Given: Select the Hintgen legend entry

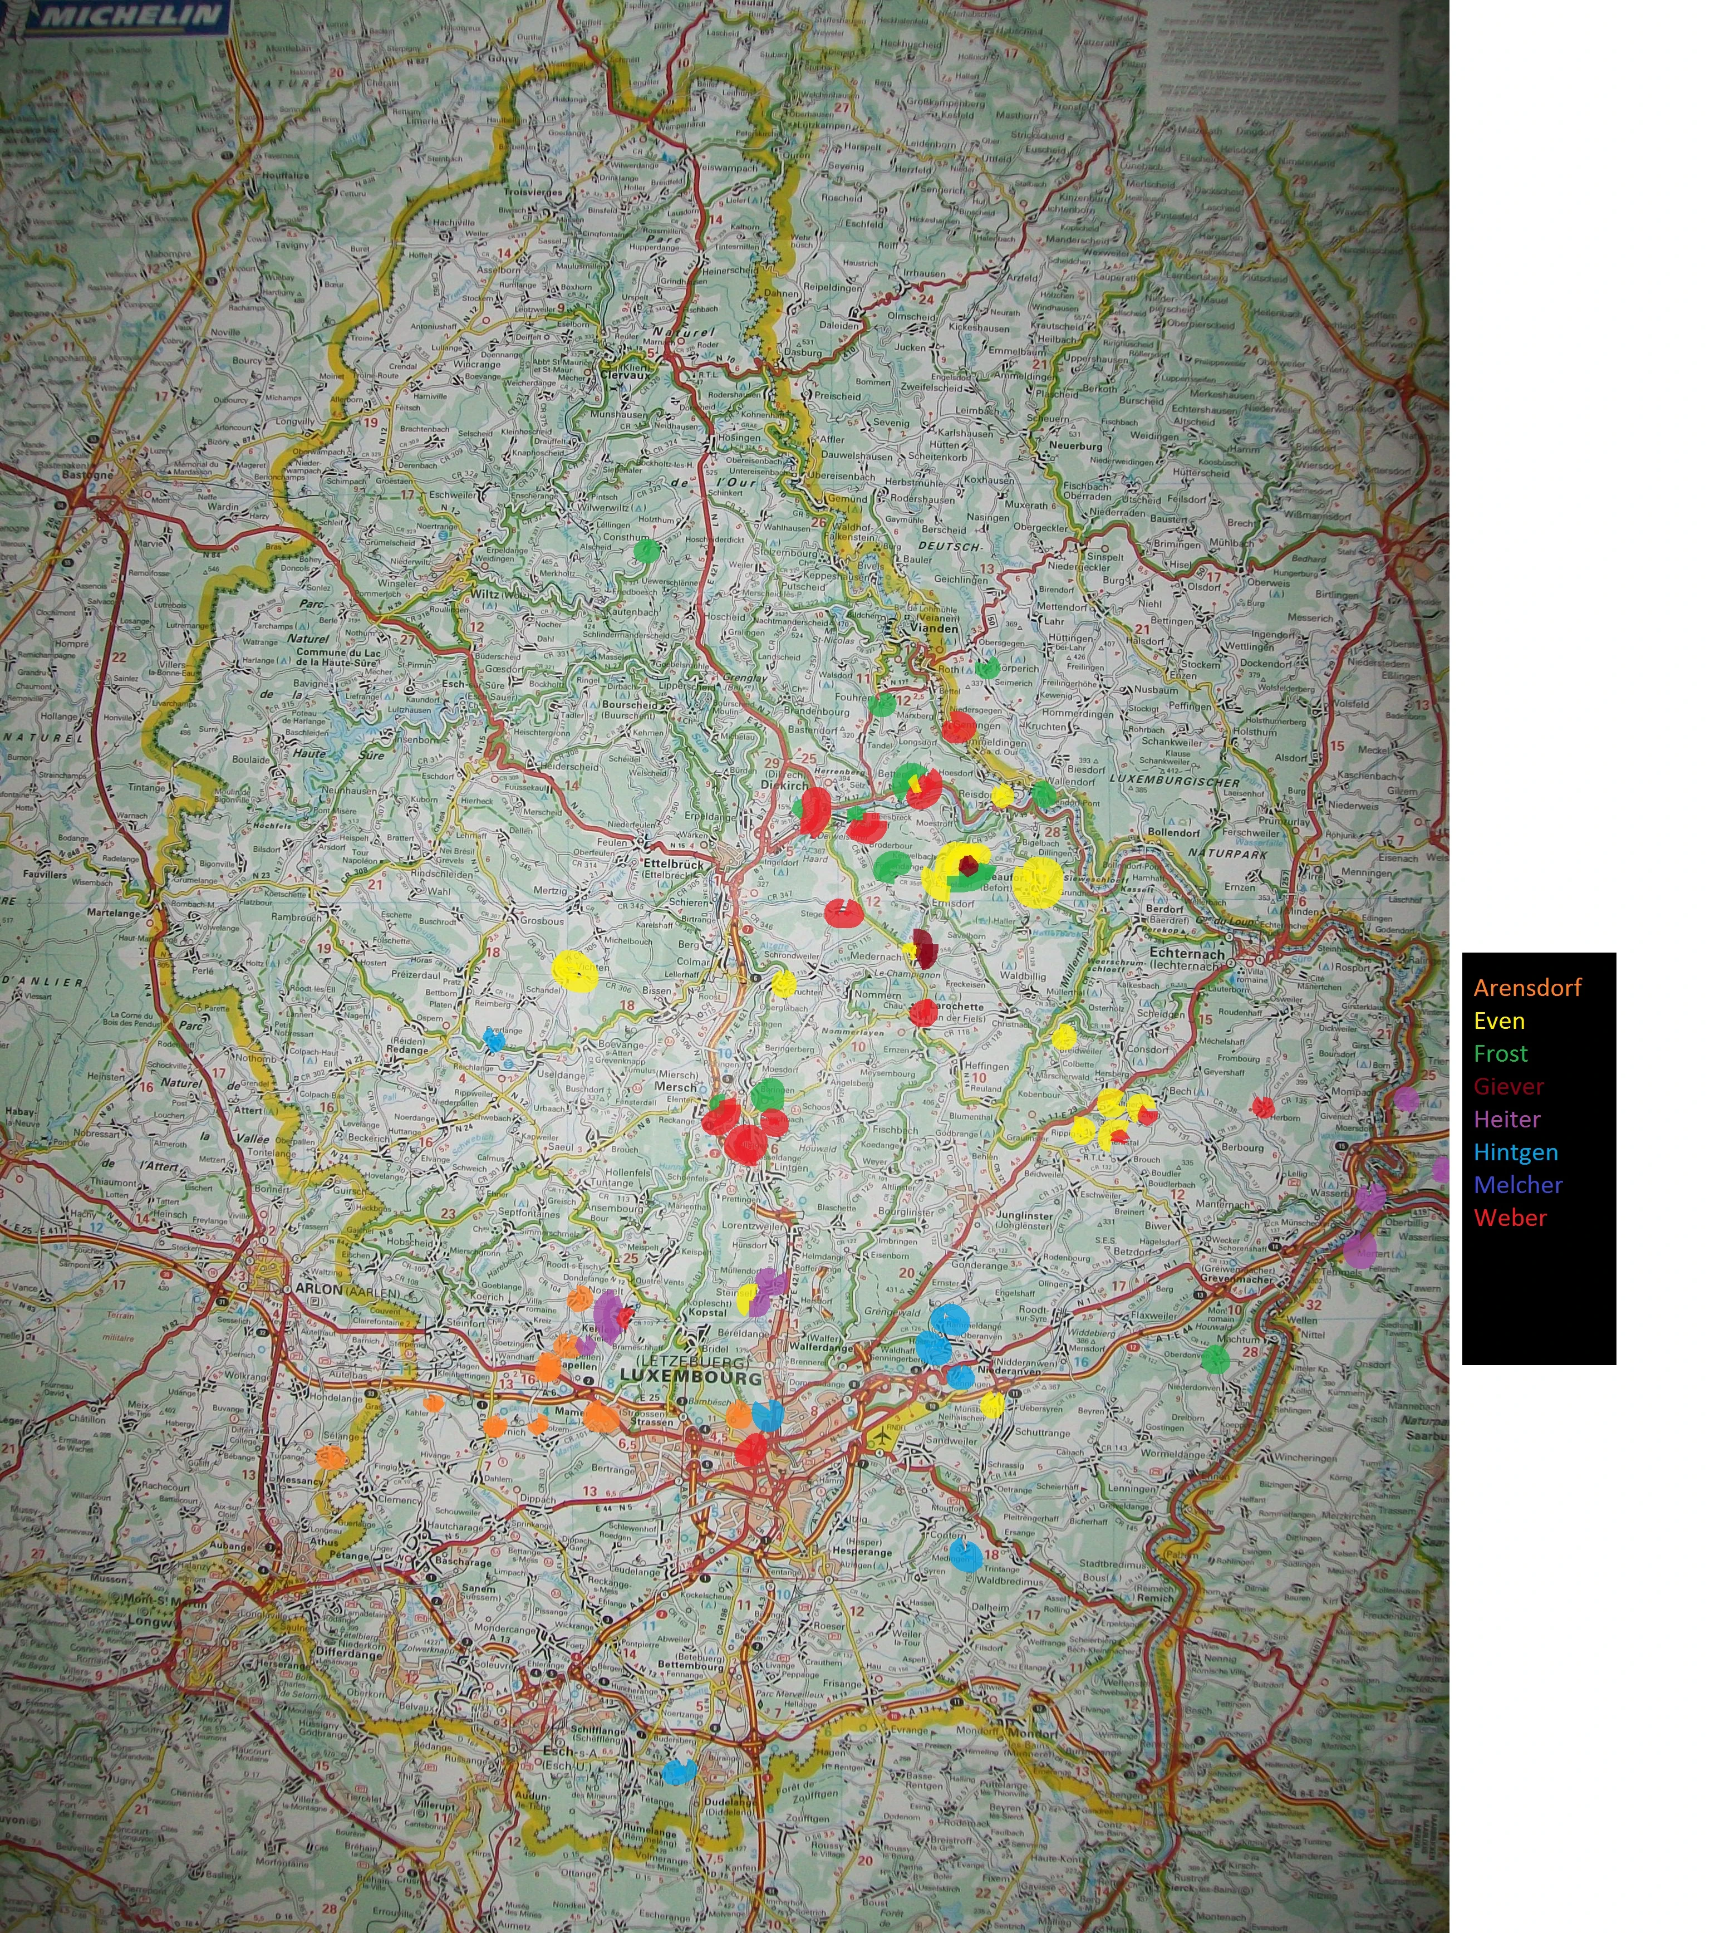Looking at the screenshot, I should 1515,1152.
